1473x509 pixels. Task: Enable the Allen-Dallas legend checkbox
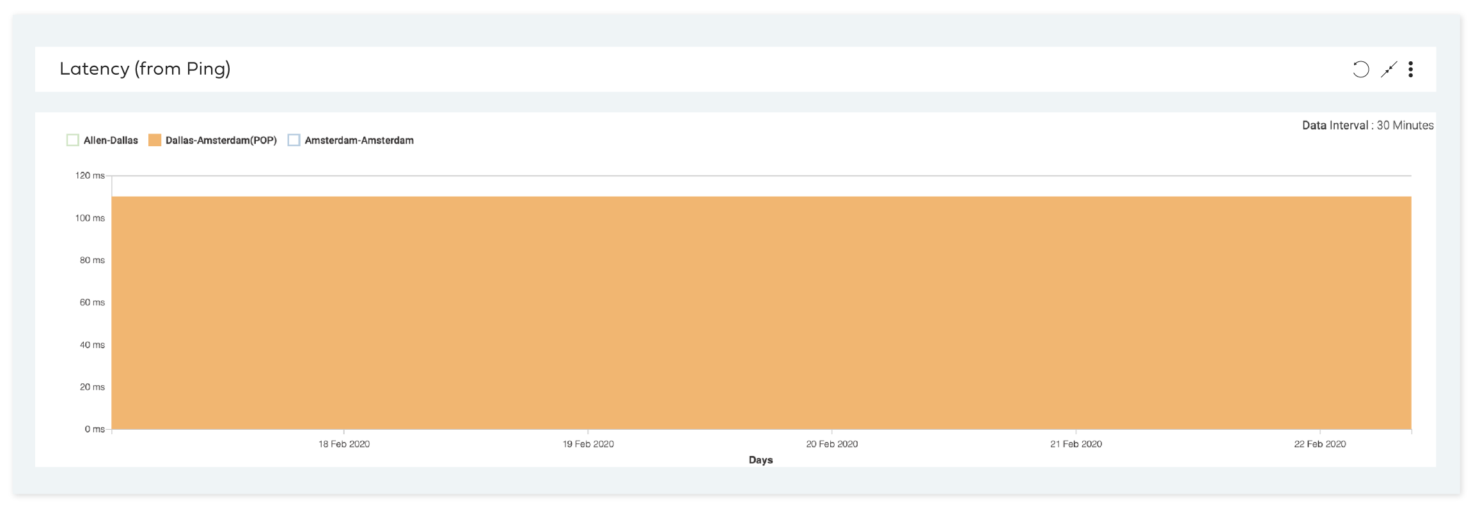click(73, 140)
